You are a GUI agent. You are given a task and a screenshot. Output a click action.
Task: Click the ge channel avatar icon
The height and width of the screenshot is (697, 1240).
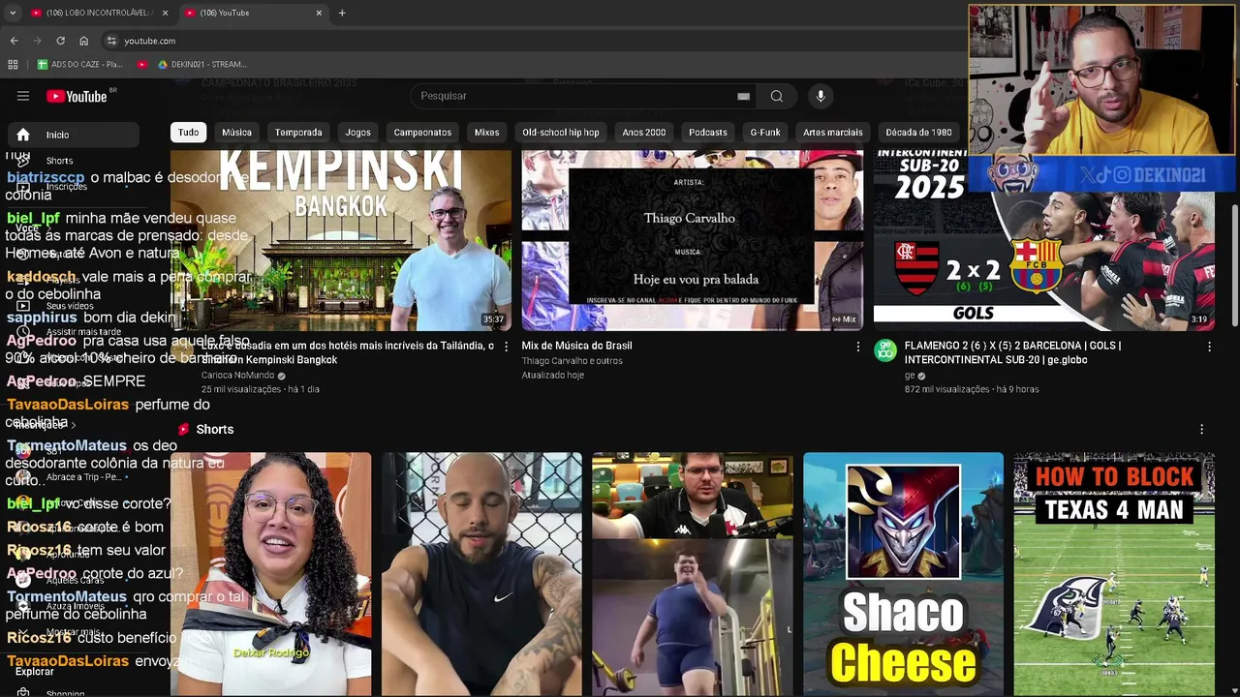point(885,350)
